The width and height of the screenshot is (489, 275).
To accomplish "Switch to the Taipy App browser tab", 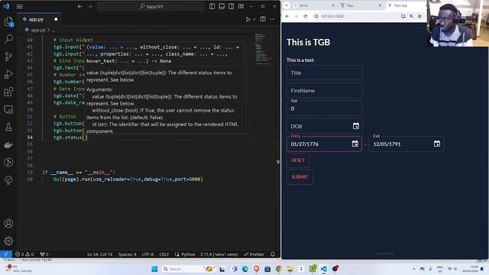I will [x=406, y=5].
